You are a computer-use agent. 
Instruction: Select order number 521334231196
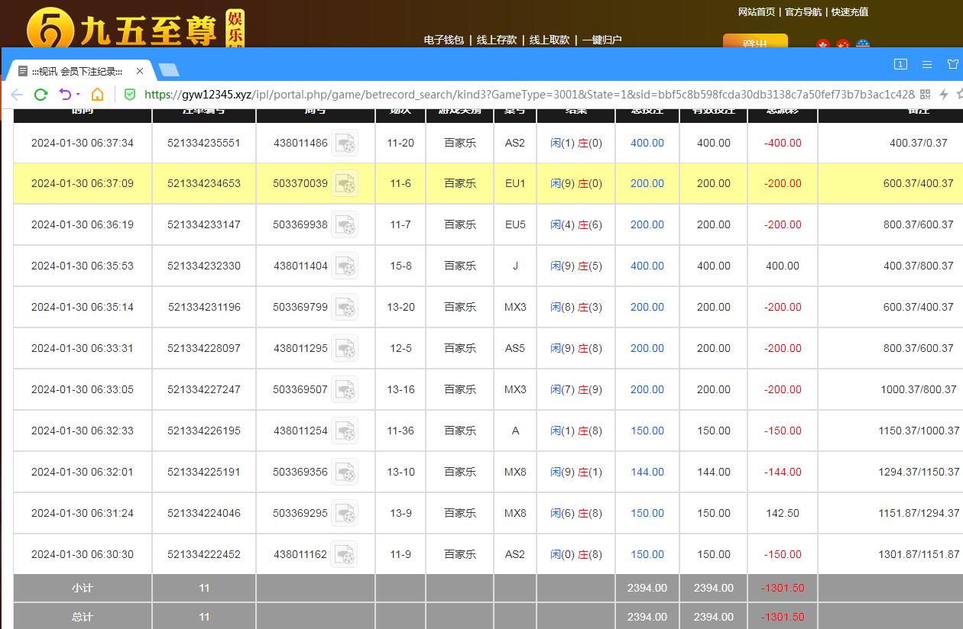click(204, 308)
